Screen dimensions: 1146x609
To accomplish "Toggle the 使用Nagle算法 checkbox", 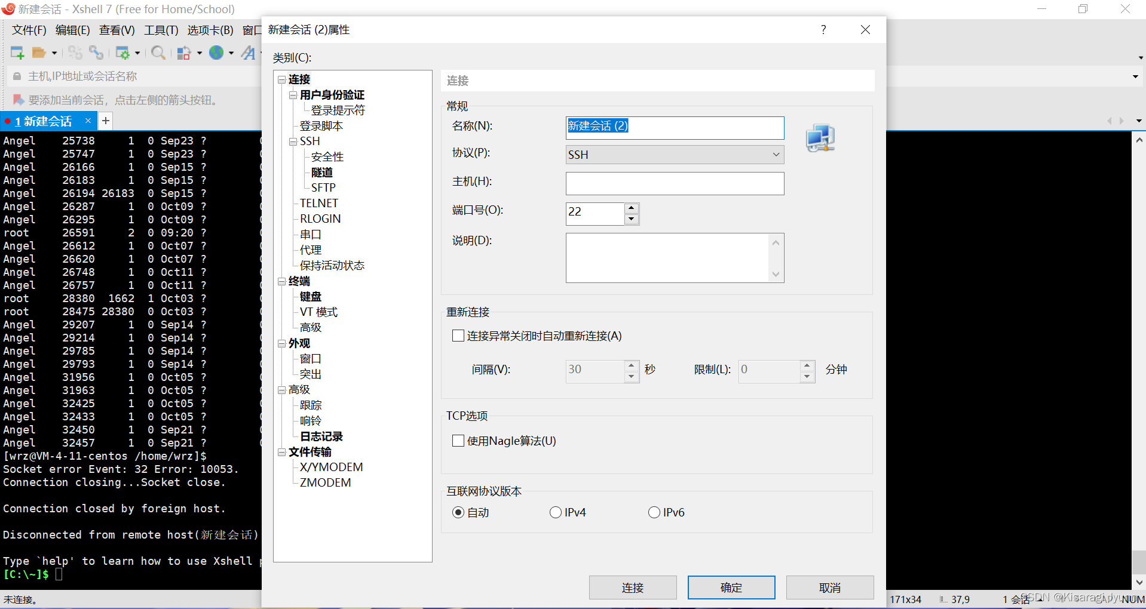I will click(458, 441).
